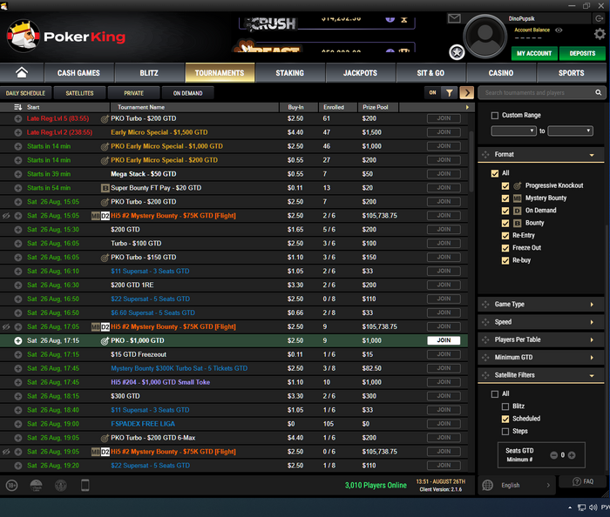Click the mobile phone icon in footer

tap(85, 485)
